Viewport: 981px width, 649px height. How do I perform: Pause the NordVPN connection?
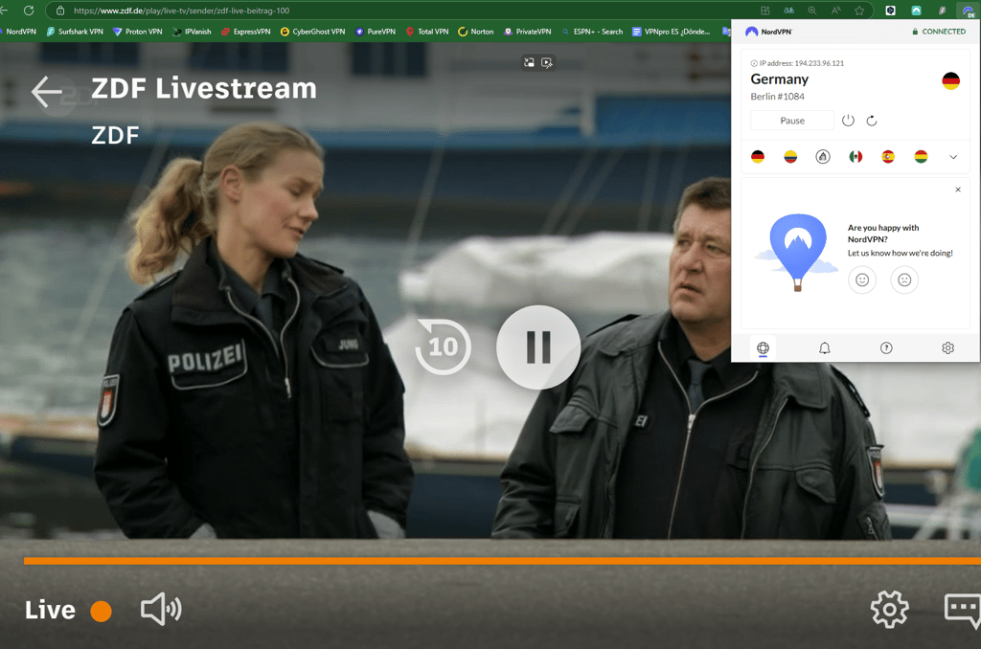[x=792, y=121]
